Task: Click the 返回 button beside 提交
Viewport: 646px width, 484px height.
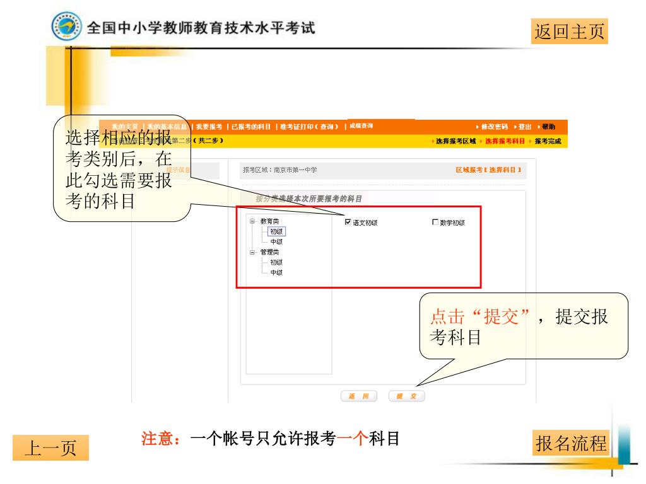Action: point(359,396)
